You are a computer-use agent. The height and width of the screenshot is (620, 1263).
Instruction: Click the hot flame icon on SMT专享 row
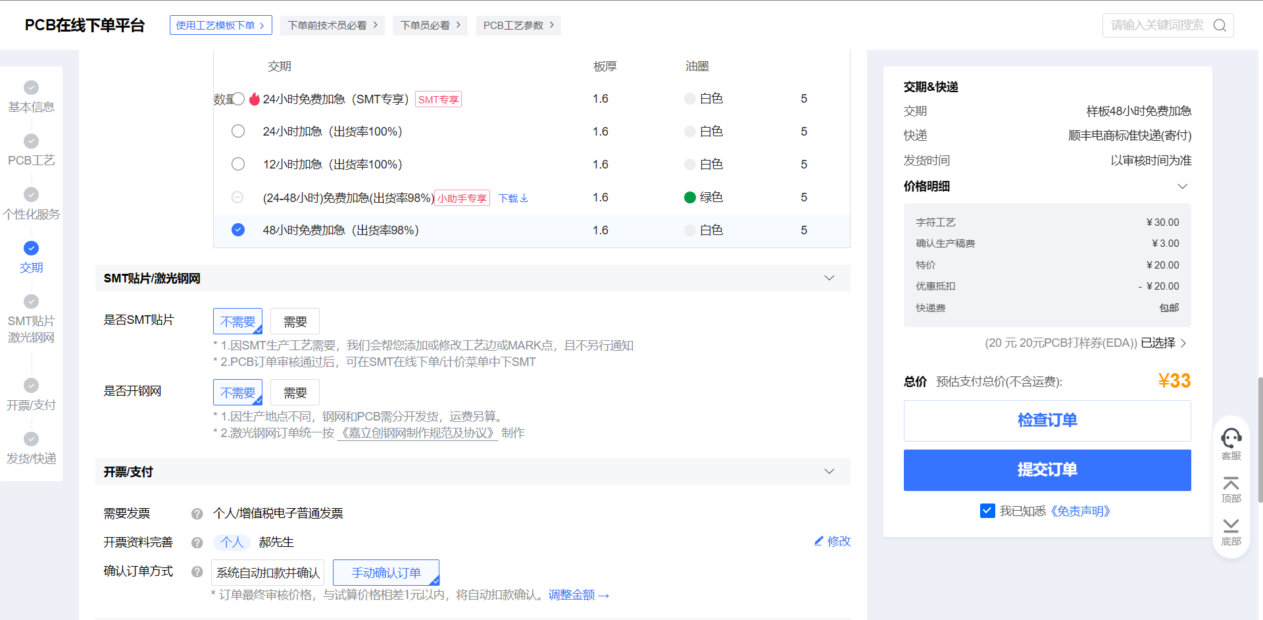tap(255, 99)
